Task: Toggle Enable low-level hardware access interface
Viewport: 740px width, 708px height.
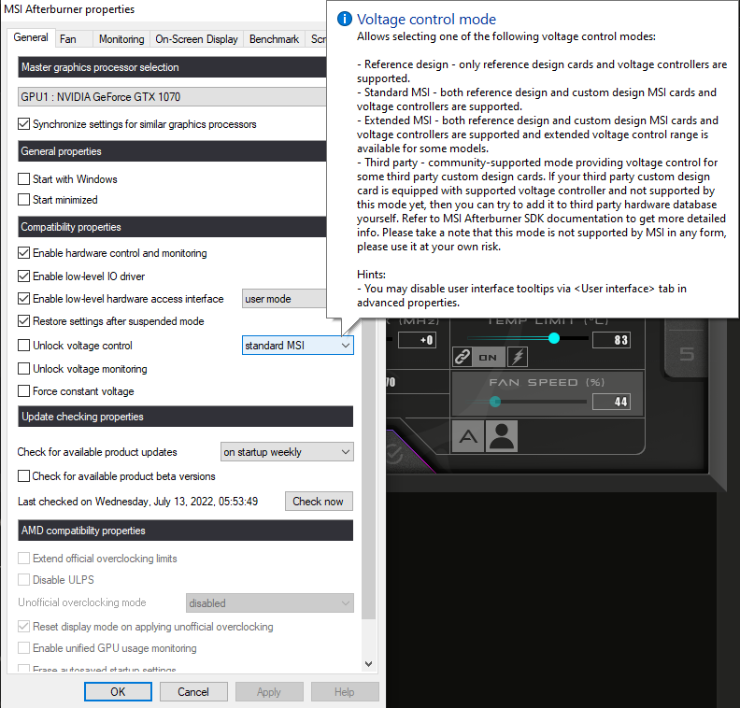Action: tap(23, 299)
